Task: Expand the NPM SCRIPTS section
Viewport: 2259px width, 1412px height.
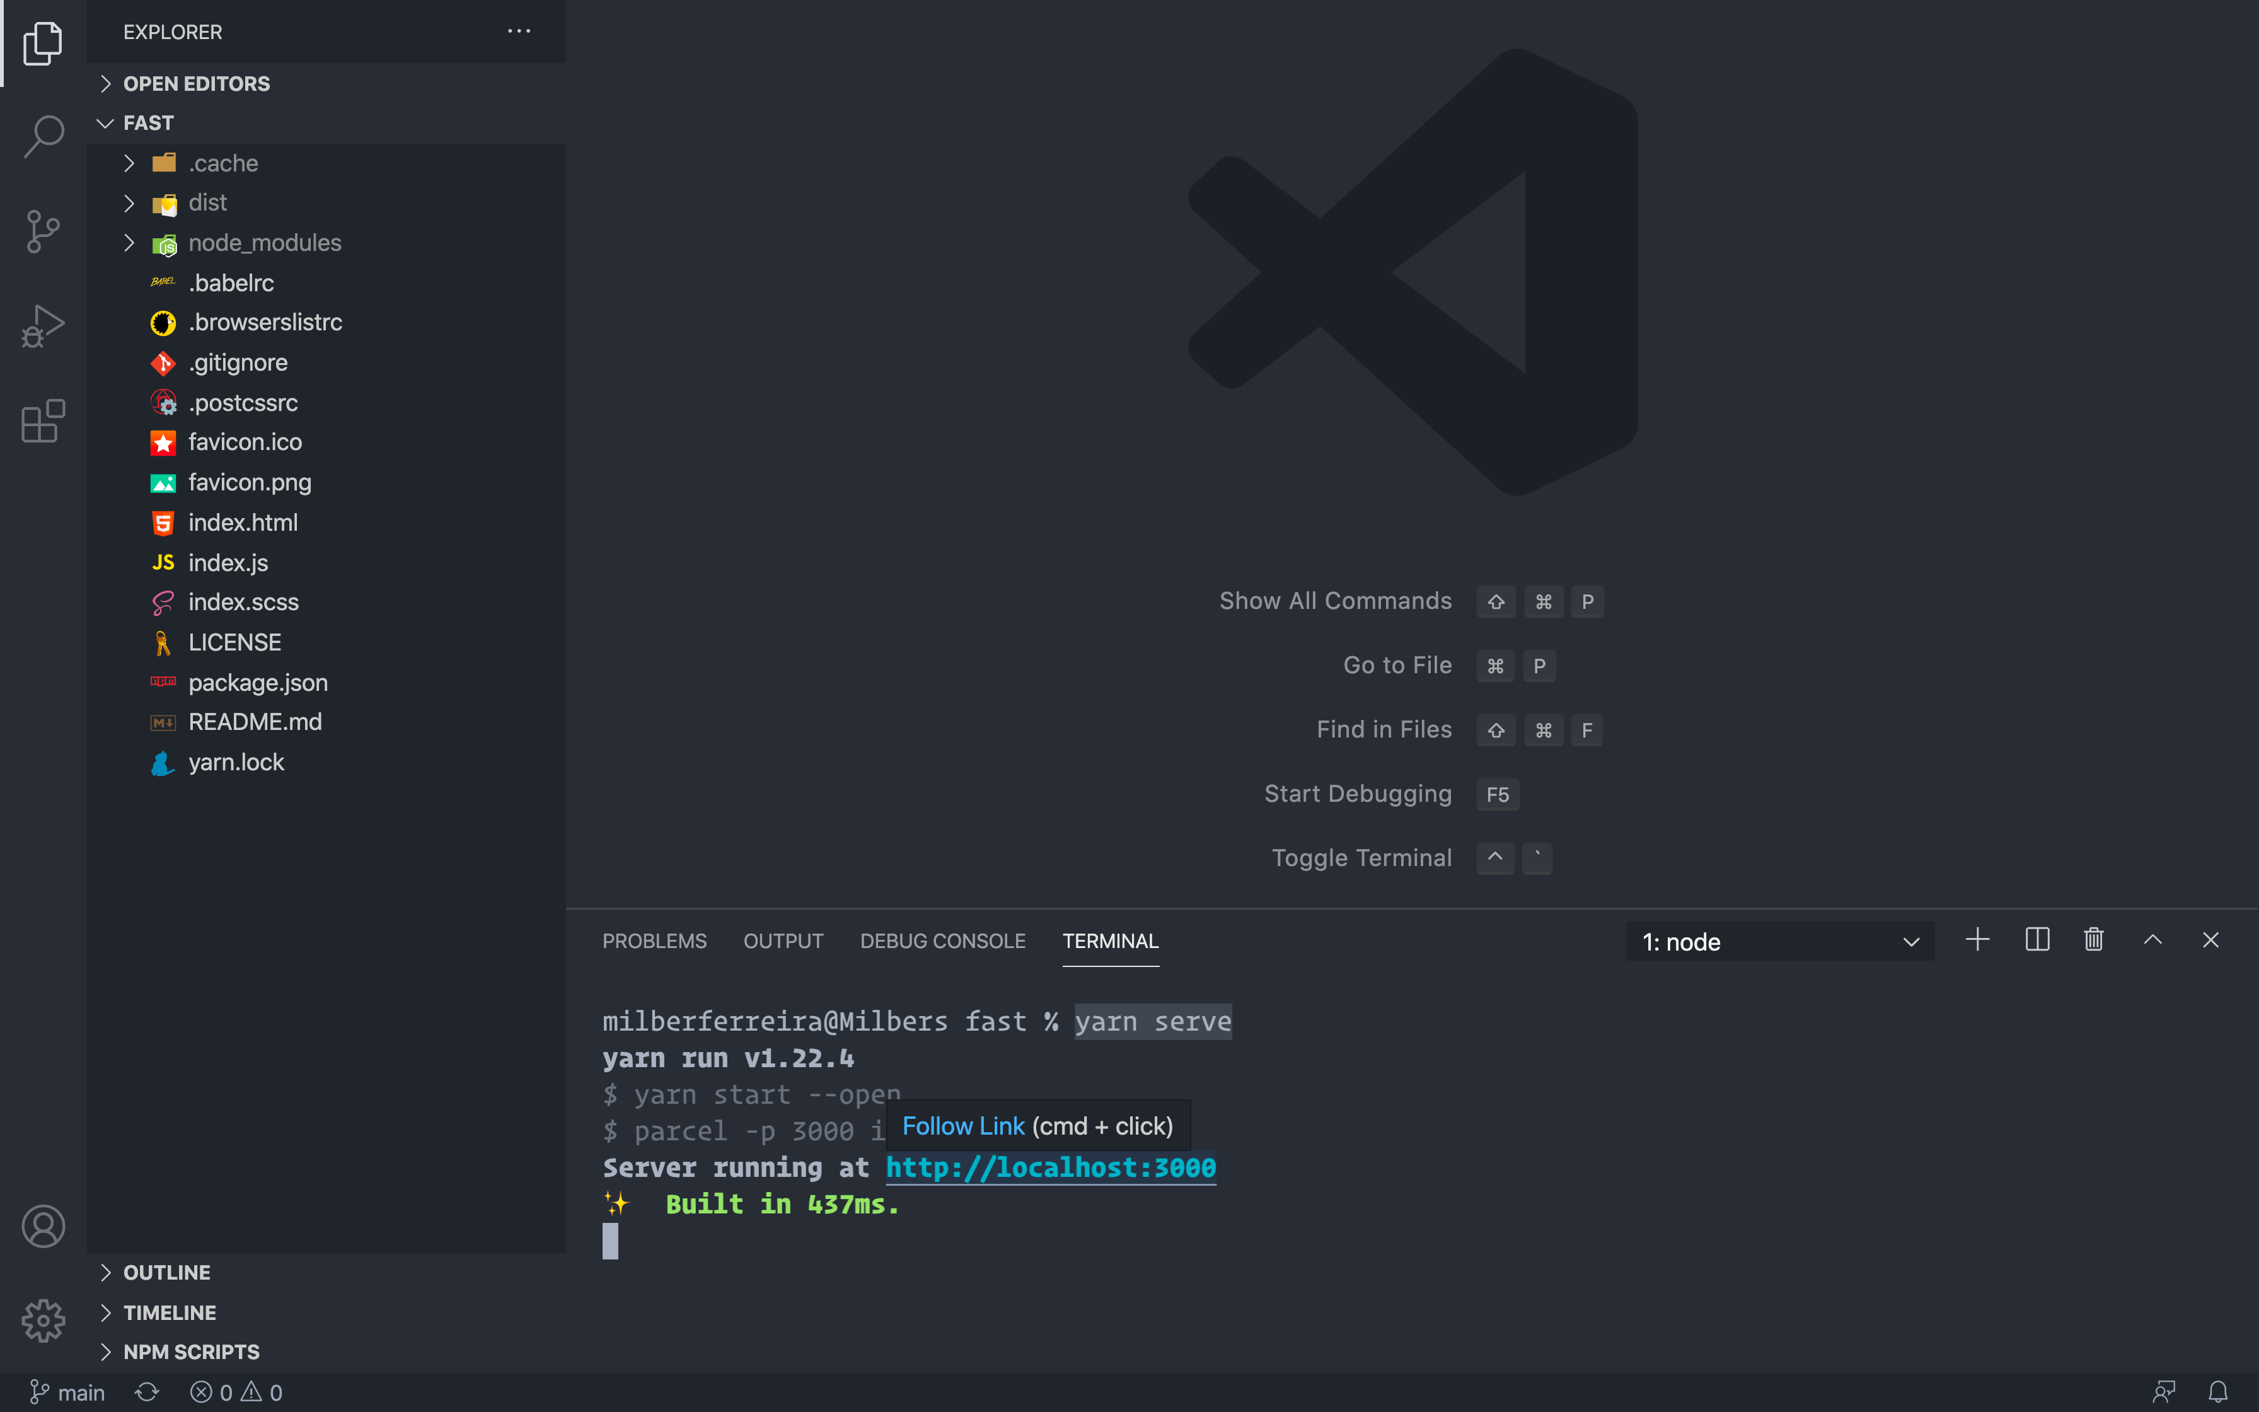Action: [x=192, y=1351]
